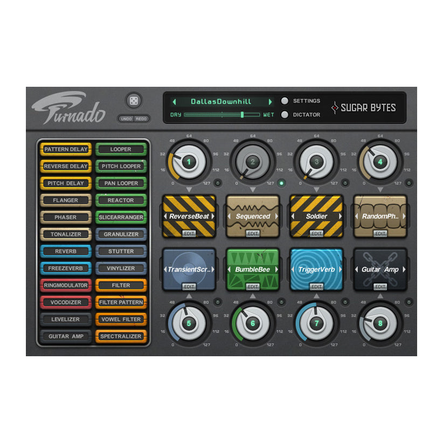
Task: Browse to the next preset with the right arrow
Action: pos(271,101)
